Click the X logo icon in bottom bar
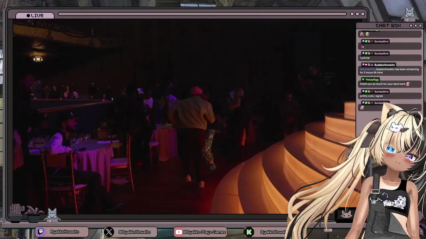Image resolution: width=426 pixels, height=239 pixels. (109, 232)
